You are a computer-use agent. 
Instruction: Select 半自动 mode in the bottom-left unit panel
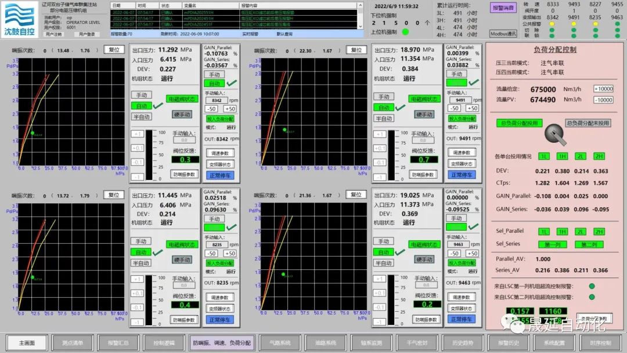141,262
